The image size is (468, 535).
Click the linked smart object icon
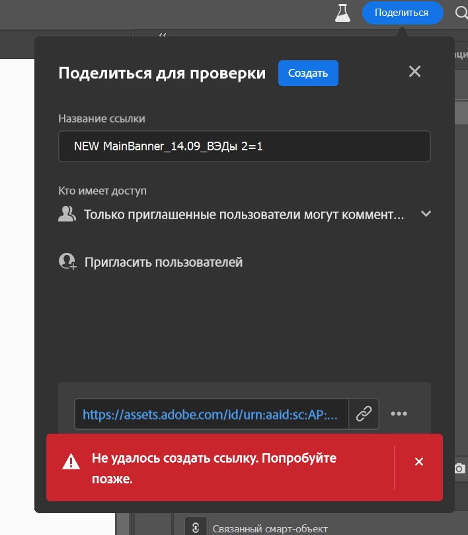click(x=196, y=528)
